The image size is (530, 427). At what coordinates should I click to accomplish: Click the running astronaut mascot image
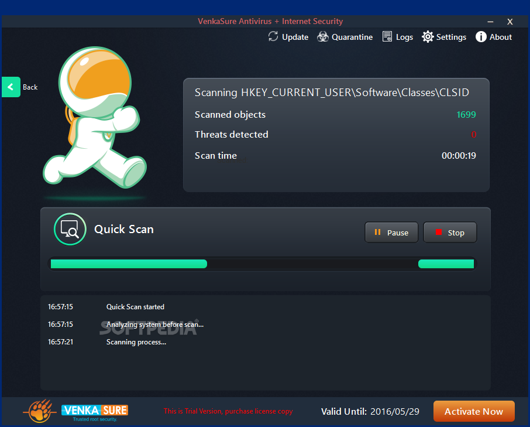[x=95, y=117]
